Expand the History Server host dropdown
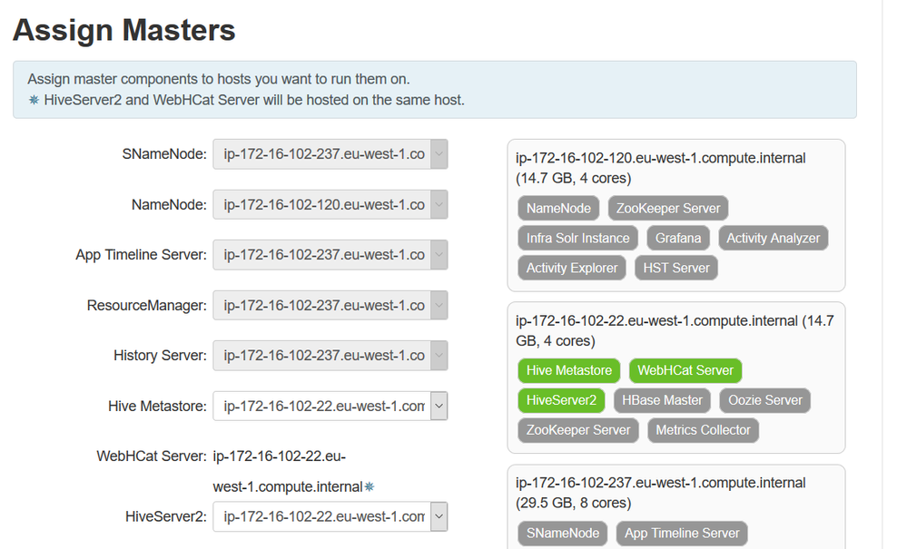Screen dimensions: 907x549 click(x=330, y=356)
